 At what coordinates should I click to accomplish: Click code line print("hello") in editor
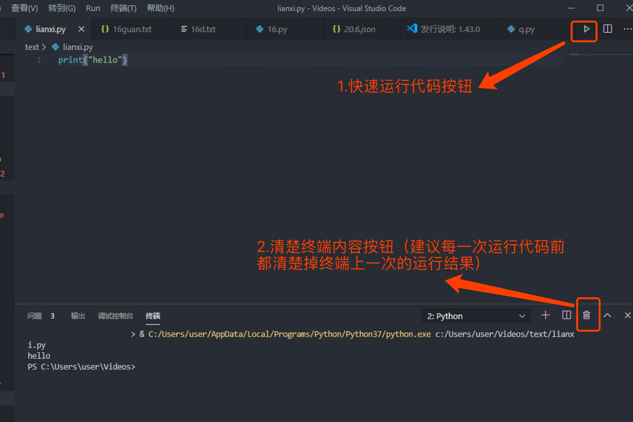coord(92,60)
